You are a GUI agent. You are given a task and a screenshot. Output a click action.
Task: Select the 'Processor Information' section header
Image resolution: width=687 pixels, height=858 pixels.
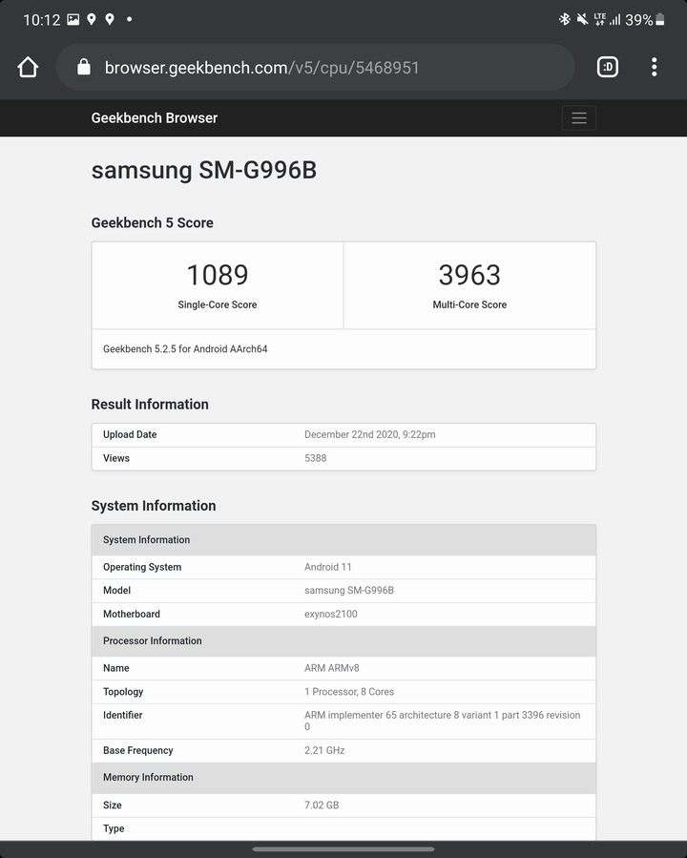click(x=152, y=640)
